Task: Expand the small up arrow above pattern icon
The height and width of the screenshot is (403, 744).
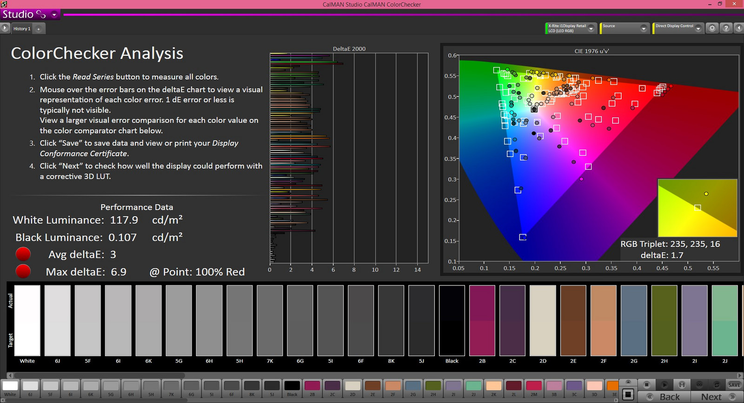Action: [628, 382]
